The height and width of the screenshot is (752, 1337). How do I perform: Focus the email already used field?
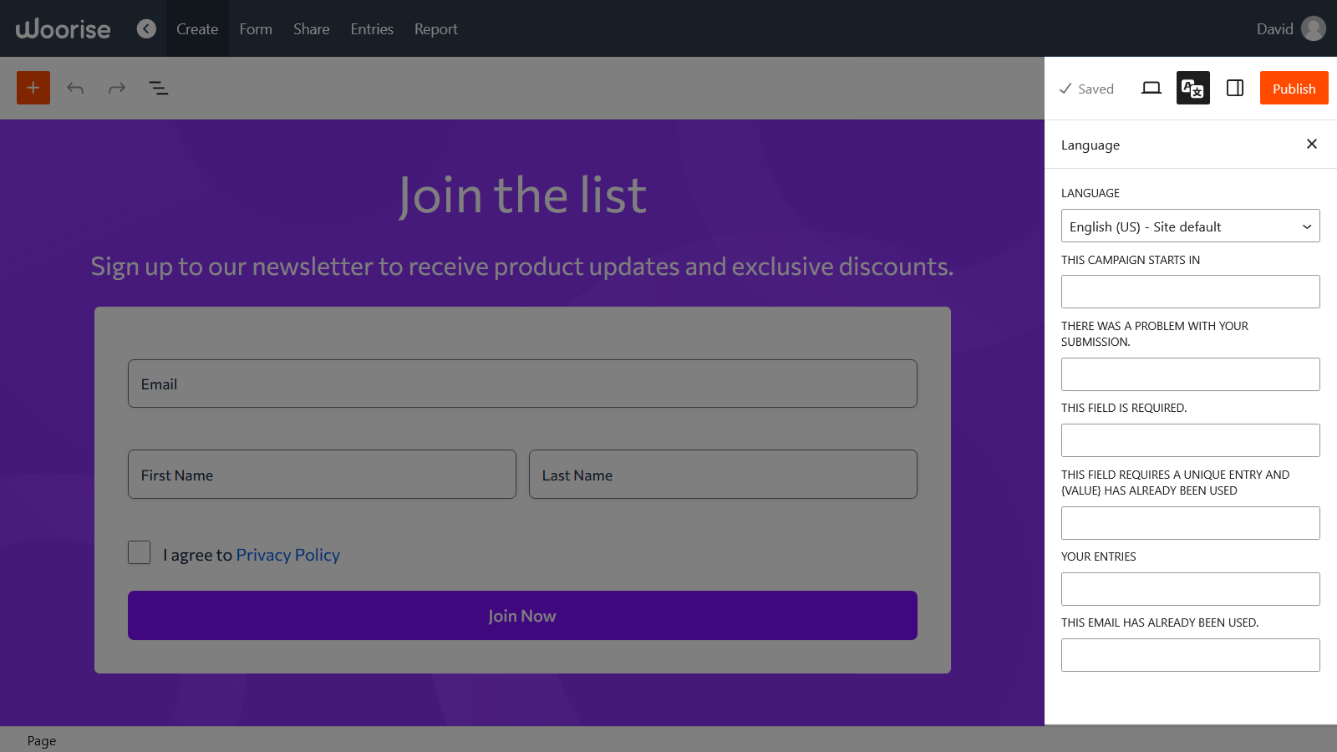tap(1191, 655)
